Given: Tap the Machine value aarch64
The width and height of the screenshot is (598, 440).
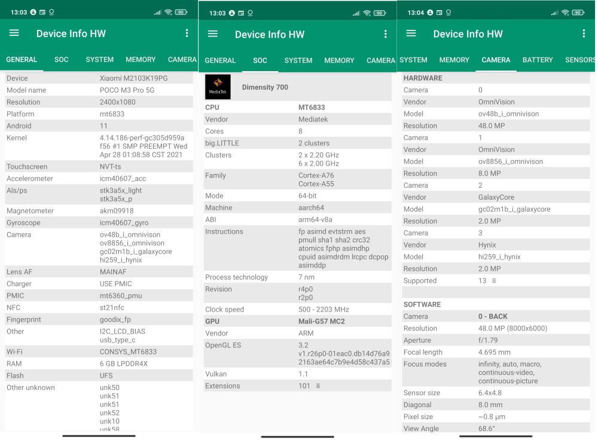Looking at the screenshot, I should point(311,207).
